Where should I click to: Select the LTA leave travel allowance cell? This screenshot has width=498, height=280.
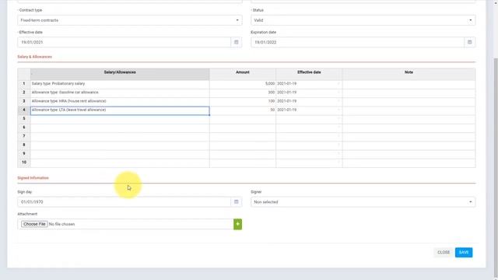click(x=120, y=110)
